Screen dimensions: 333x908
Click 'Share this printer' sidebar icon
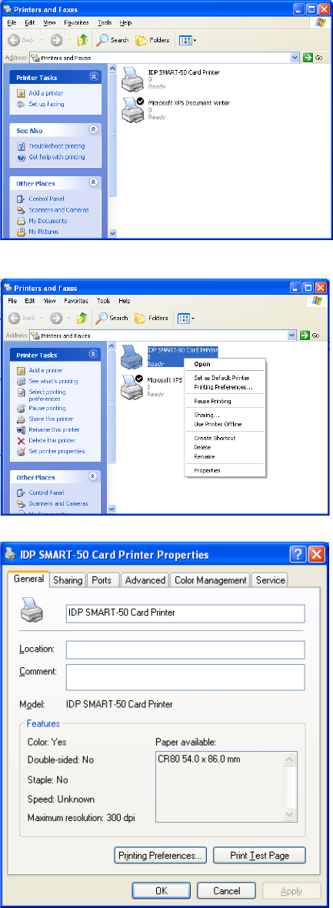(x=21, y=419)
